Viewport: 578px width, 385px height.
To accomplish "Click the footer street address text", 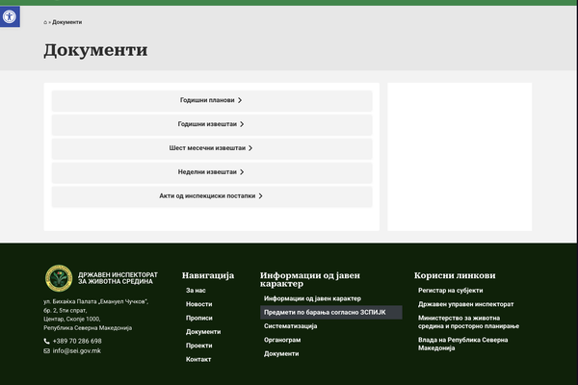I will (95, 315).
